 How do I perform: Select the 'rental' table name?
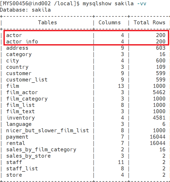point(16,143)
